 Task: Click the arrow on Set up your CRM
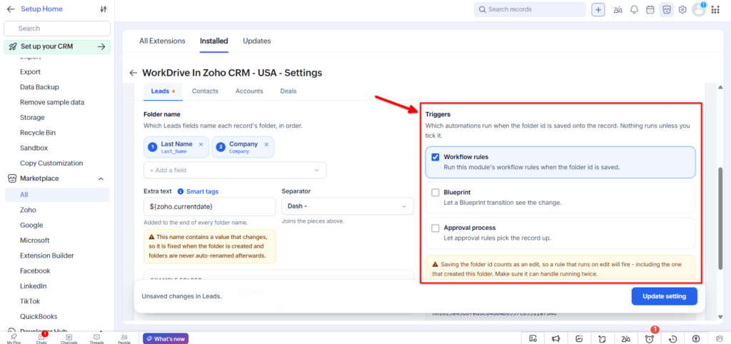[101, 46]
